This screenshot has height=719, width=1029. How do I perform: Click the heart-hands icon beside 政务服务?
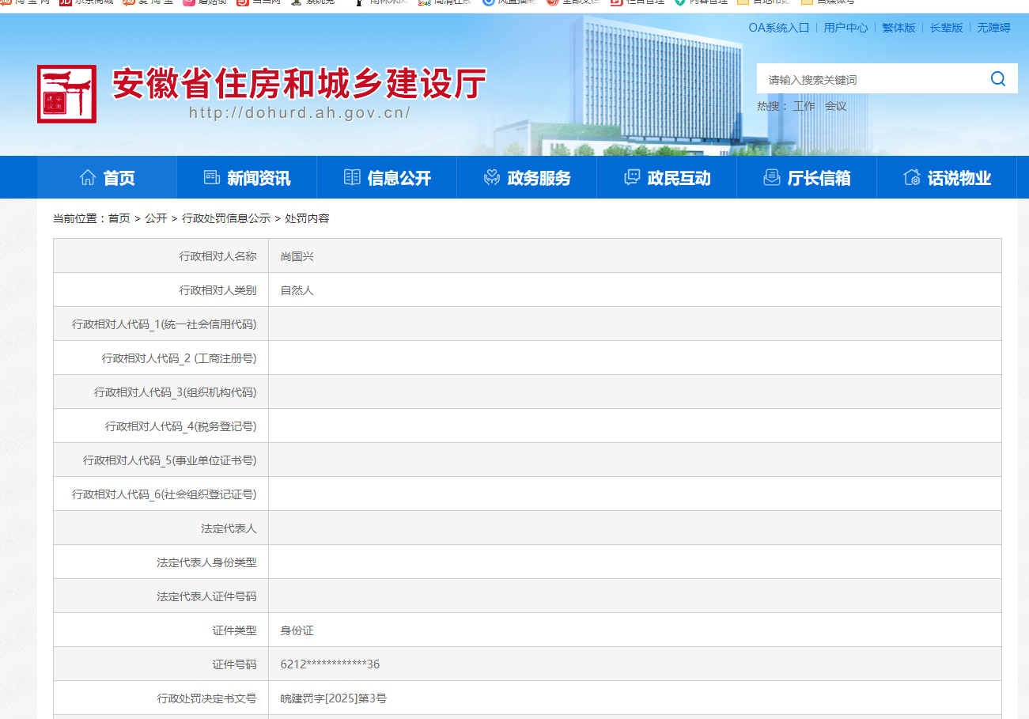(492, 178)
